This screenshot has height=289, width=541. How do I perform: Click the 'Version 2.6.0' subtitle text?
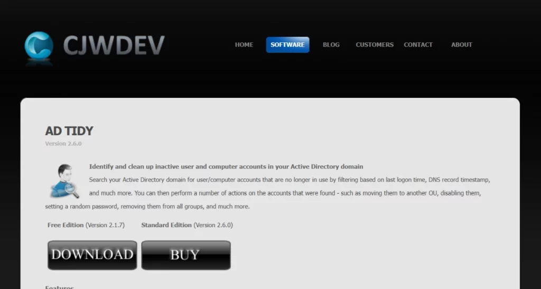pos(63,144)
